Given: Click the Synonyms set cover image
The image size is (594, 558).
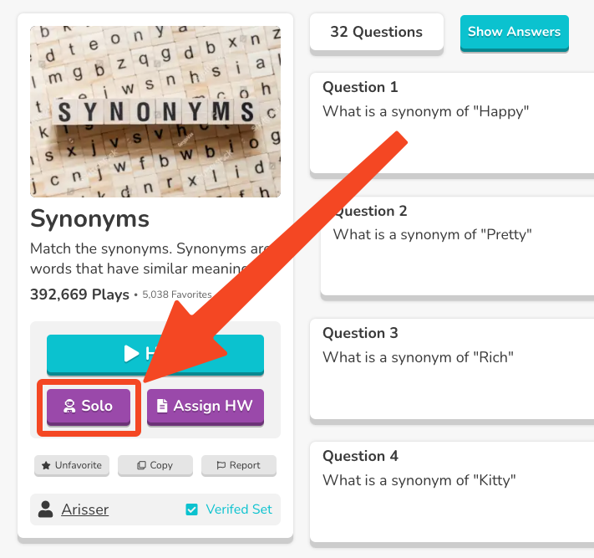Looking at the screenshot, I should tap(155, 111).
